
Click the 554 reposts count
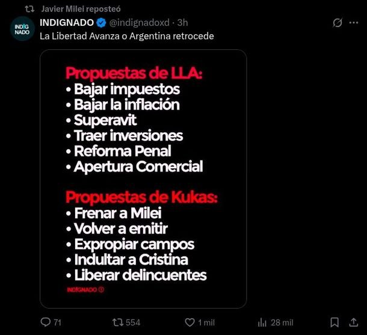click(x=132, y=322)
